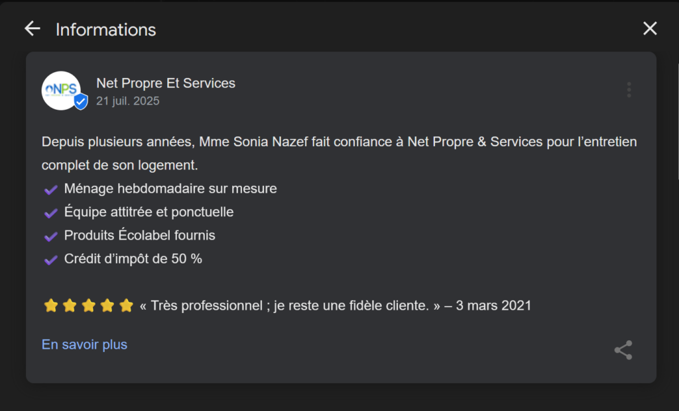Click the checkmark beside Équipe attitrée

[50, 213]
